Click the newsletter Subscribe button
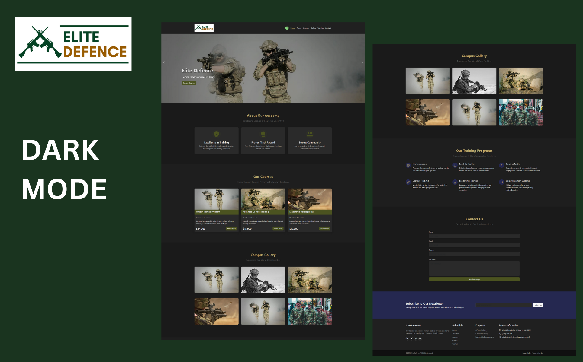 538,305
